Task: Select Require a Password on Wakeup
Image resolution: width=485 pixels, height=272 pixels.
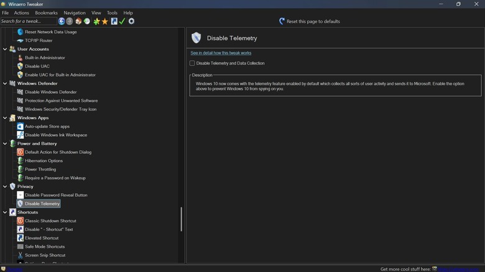Action: tap(55, 178)
